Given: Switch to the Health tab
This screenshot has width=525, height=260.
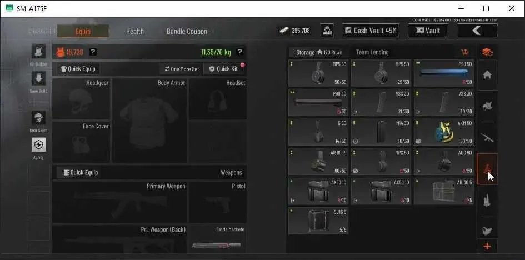Looking at the screenshot, I should 135,32.
